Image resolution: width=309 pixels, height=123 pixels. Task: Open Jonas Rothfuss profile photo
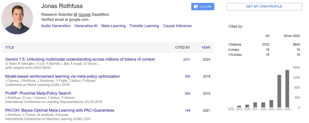point(17,18)
